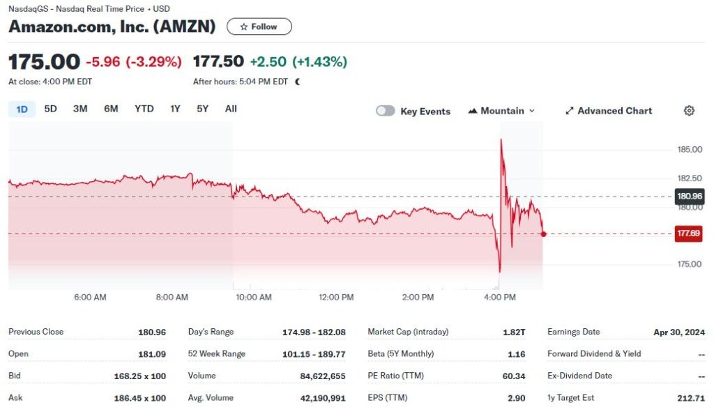
Task: Select the 1Y chart range
Action: click(x=175, y=109)
